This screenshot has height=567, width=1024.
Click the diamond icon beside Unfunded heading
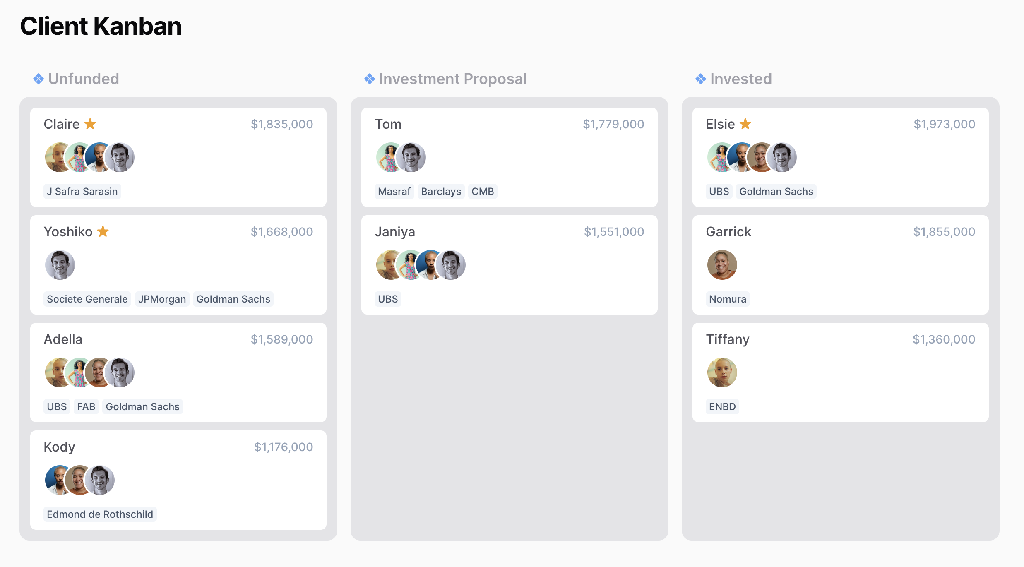[38, 79]
